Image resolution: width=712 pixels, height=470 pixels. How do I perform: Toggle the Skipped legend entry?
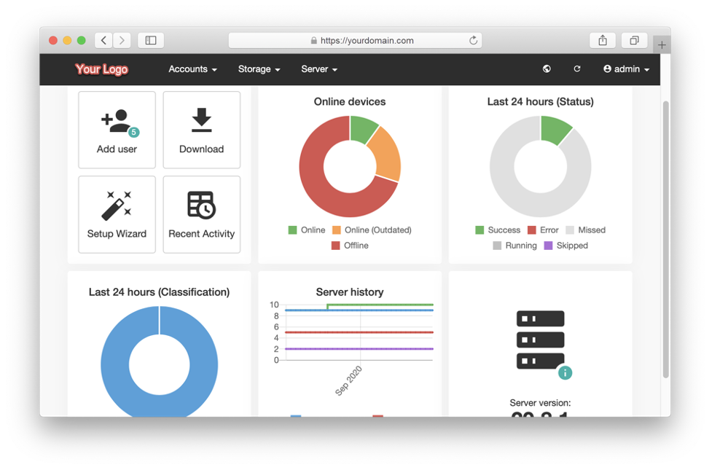pyautogui.click(x=568, y=246)
